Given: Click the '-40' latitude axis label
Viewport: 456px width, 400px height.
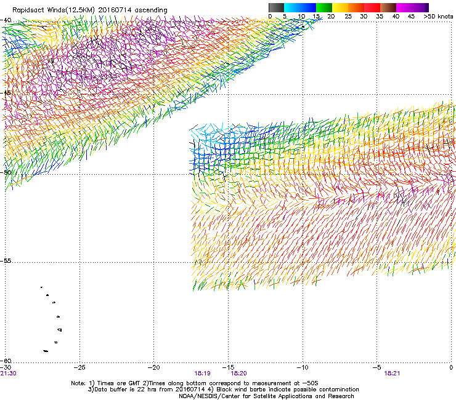Looking at the screenshot, I should point(6,20).
